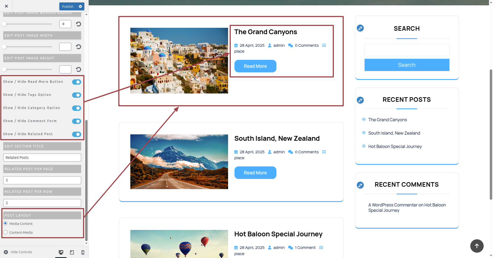Click 0 Comments on Grand Canyons post
493x258 pixels.
point(307,45)
